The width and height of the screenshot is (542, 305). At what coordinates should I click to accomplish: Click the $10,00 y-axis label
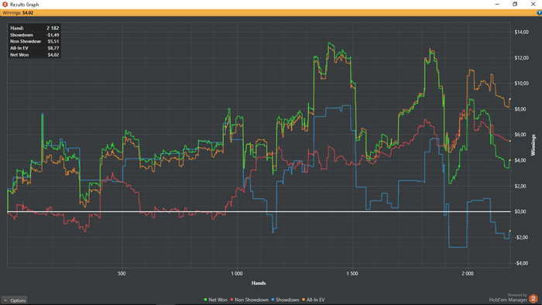[522, 84]
